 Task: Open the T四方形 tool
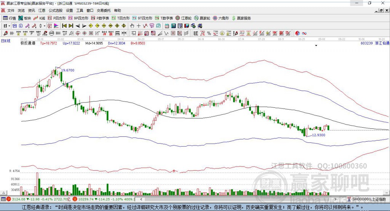[x=121, y=18]
